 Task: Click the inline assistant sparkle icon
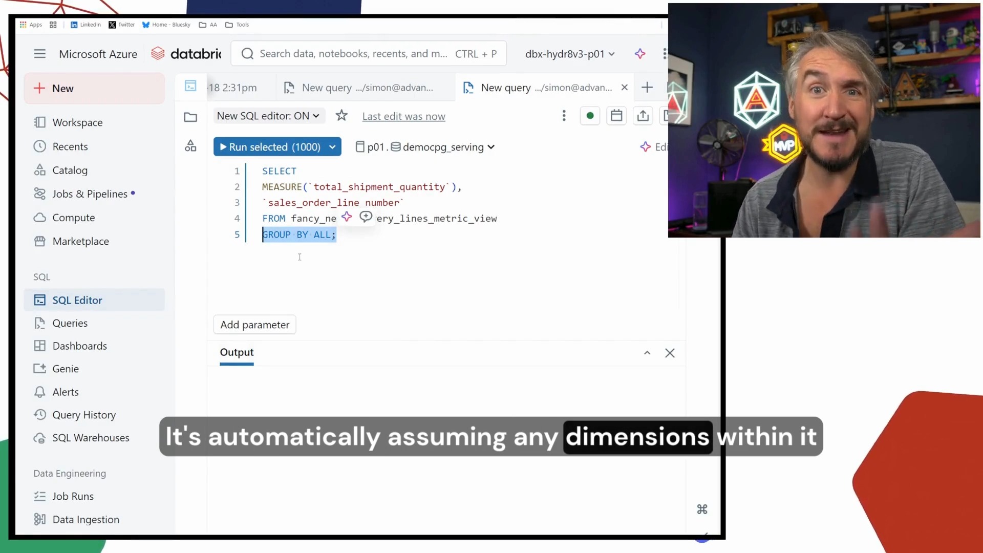click(x=347, y=217)
